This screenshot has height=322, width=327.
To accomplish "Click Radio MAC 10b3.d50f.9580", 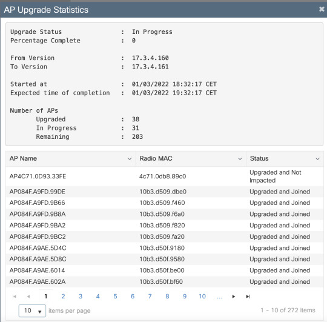I will tap(162, 259).
